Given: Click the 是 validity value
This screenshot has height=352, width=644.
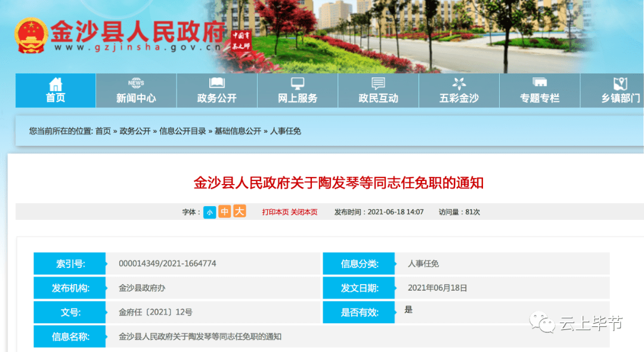Looking at the screenshot, I should [x=408, y=309].
